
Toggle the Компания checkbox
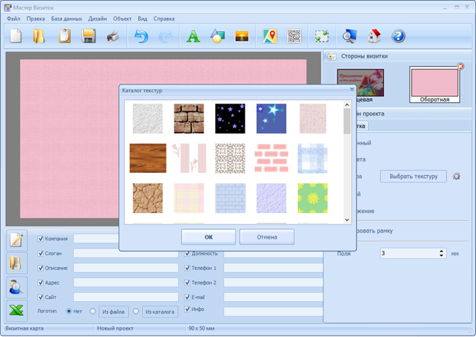click(x=40, y=239)
